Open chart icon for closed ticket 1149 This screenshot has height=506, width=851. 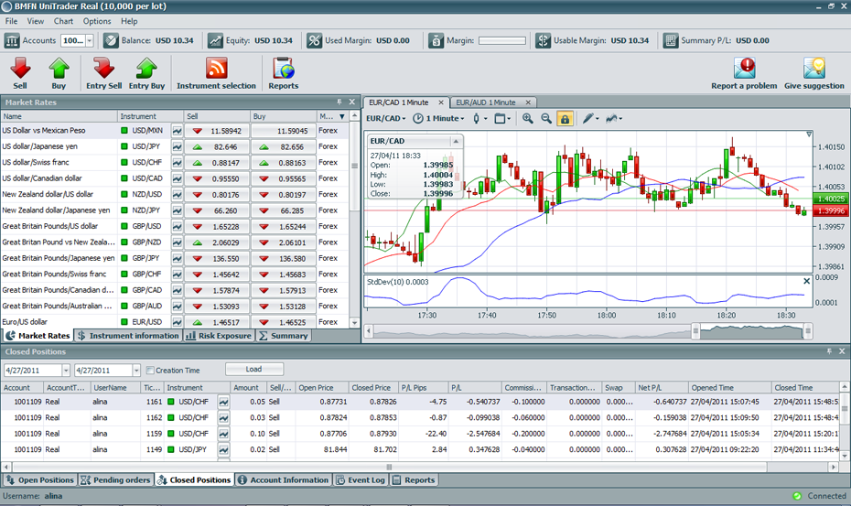coord(223,449)
